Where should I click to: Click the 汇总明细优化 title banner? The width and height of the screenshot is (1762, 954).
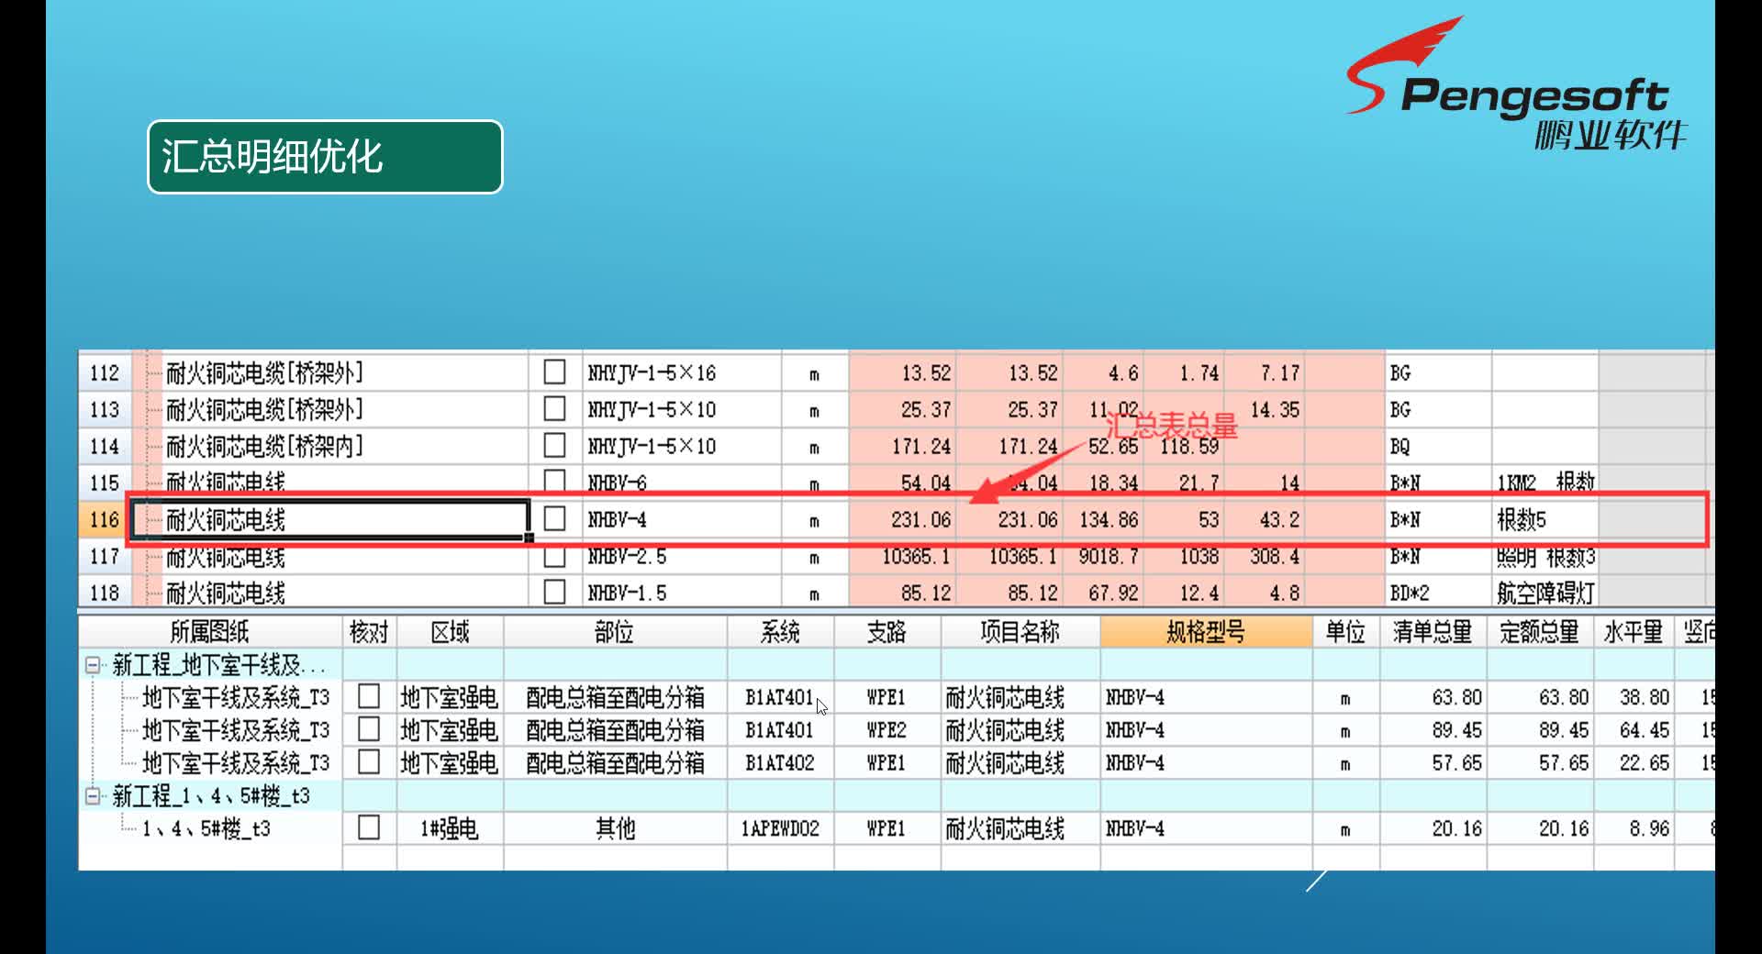coord(324,157)
